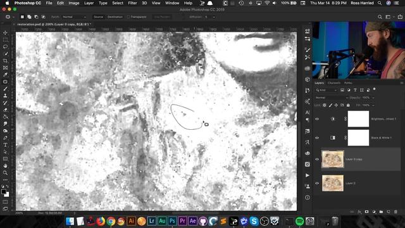The image size is (405, 228).
Task: Open the layer filter Kind dropdown
Action: click(x=327, y=90)
